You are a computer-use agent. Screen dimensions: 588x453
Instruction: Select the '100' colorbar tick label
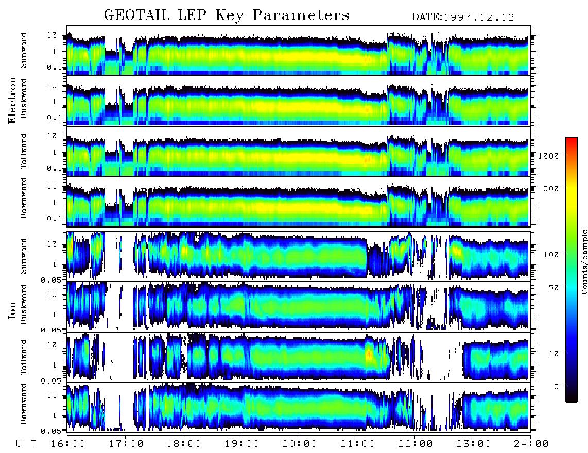(551, 255)
